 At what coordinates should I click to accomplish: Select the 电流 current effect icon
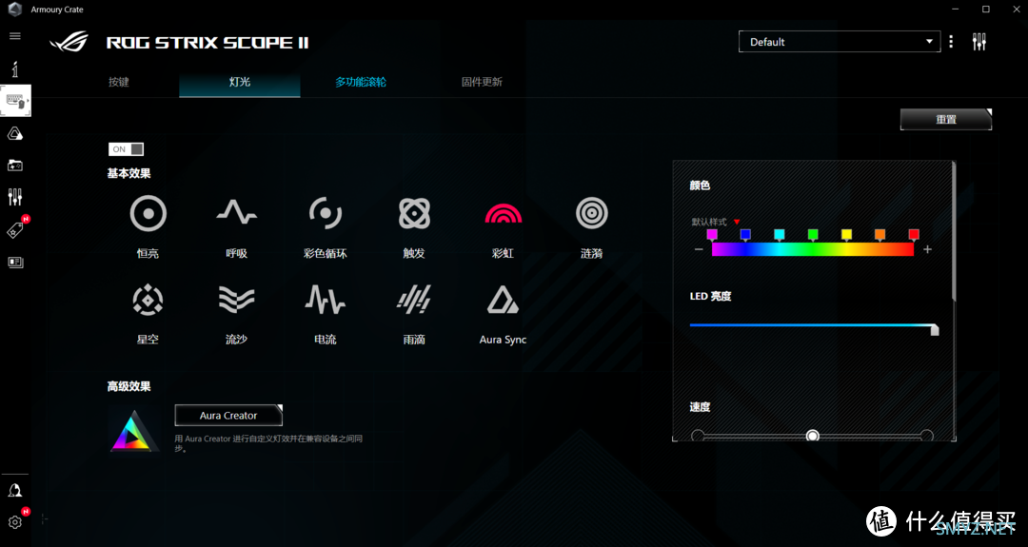pyautogui.click(x=326, y=300)
